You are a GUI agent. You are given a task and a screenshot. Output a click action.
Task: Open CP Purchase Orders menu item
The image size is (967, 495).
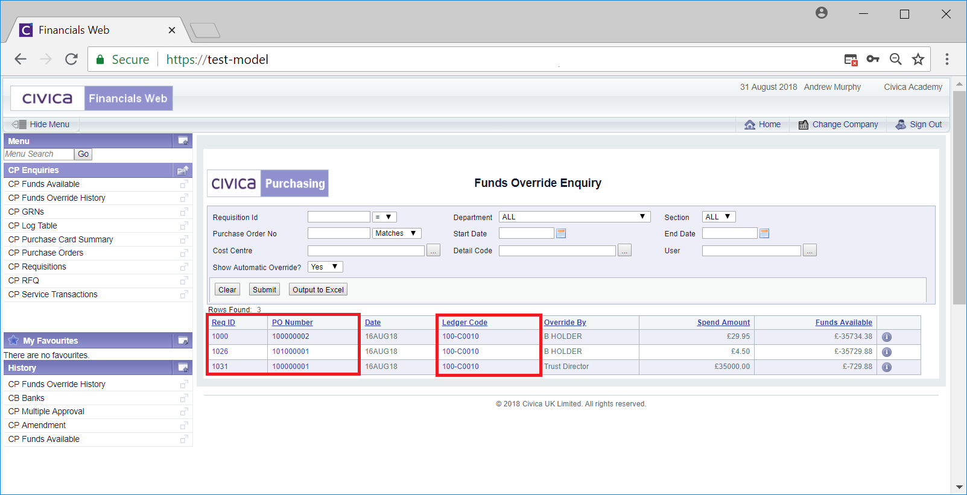[46, 253]
